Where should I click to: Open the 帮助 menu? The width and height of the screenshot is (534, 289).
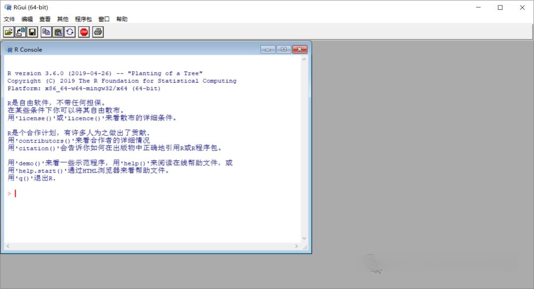122,19
